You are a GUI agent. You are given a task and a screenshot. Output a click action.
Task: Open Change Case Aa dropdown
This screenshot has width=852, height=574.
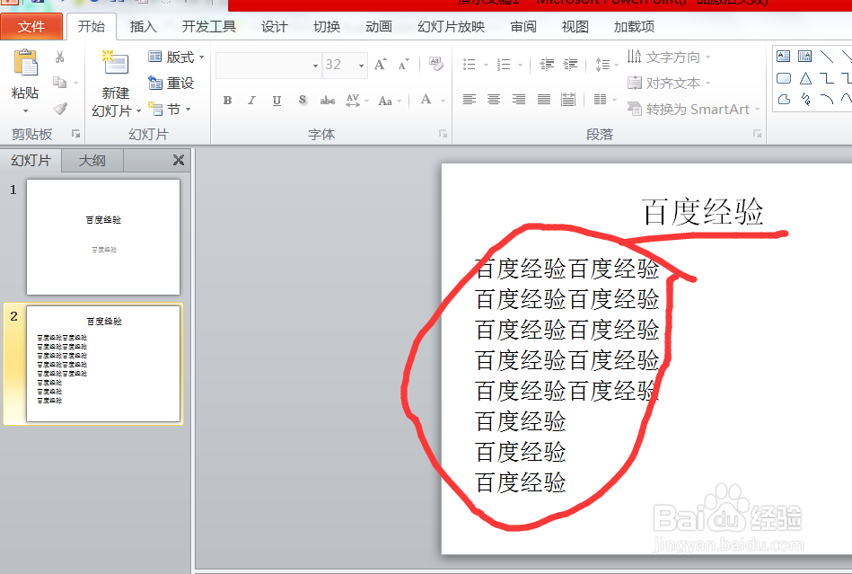coord(390,101)
